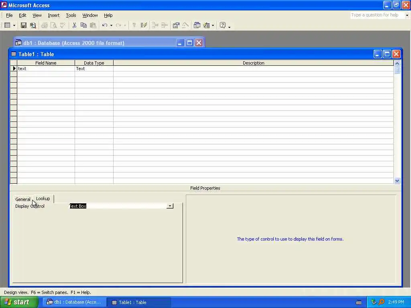Switch to db1 Database taskbar button
The width and height of the screenshot is (411, 308).
(74, 302)
